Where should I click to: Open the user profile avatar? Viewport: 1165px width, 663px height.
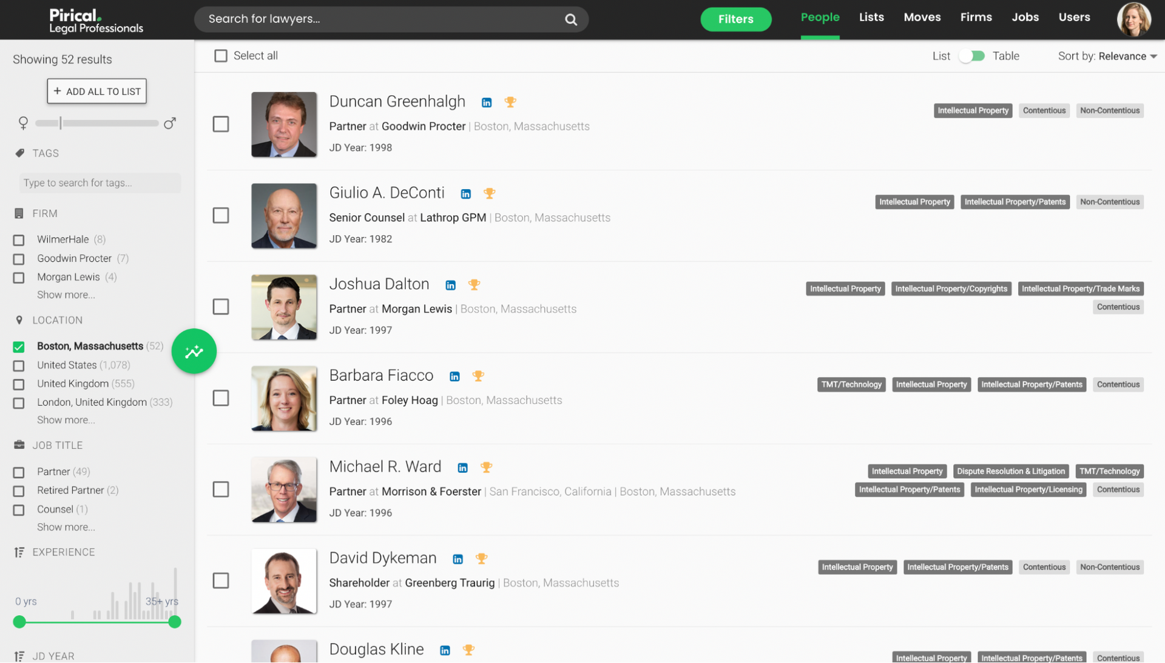[1133, 19]
